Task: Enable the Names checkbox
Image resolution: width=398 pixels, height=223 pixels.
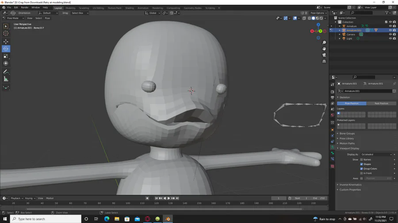Action: (x=361, y=160)
